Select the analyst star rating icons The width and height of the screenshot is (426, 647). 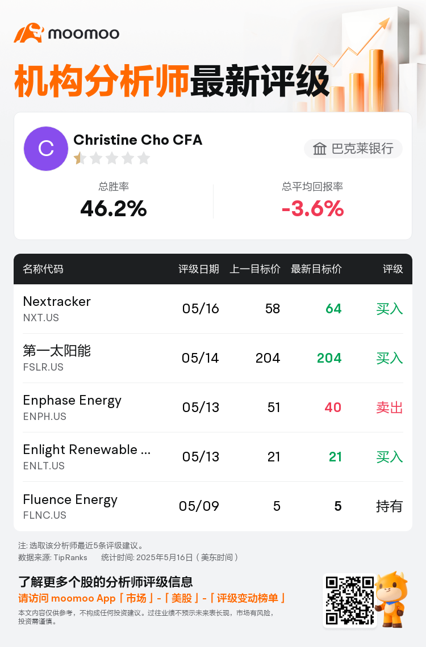(x=112, y=158)
